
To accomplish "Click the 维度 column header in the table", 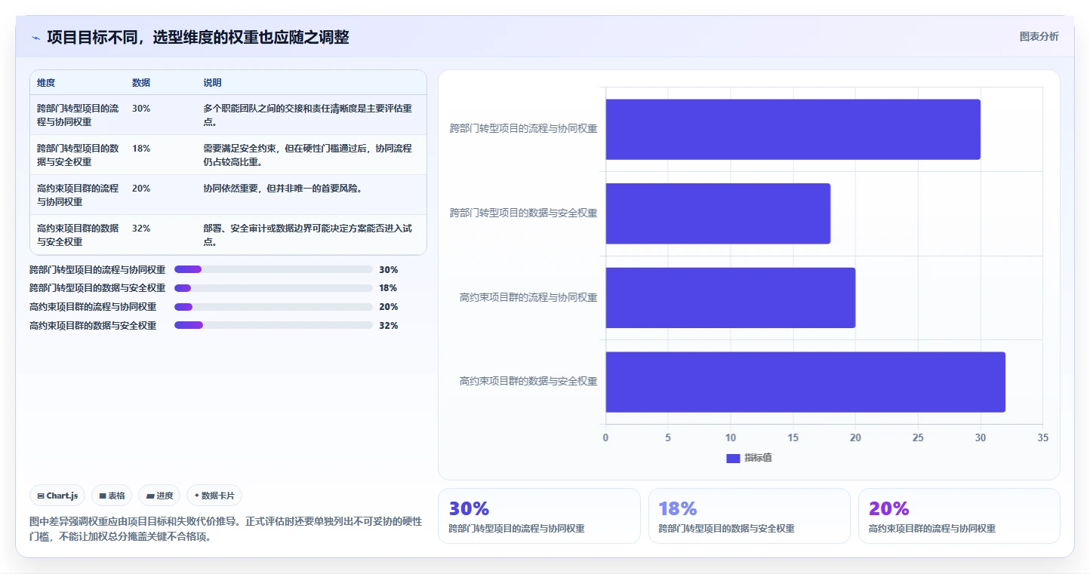I will (x=46, y=83).
